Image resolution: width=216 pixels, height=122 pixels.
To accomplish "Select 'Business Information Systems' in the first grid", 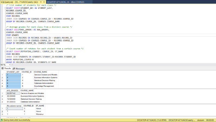I will click(46, 78).
